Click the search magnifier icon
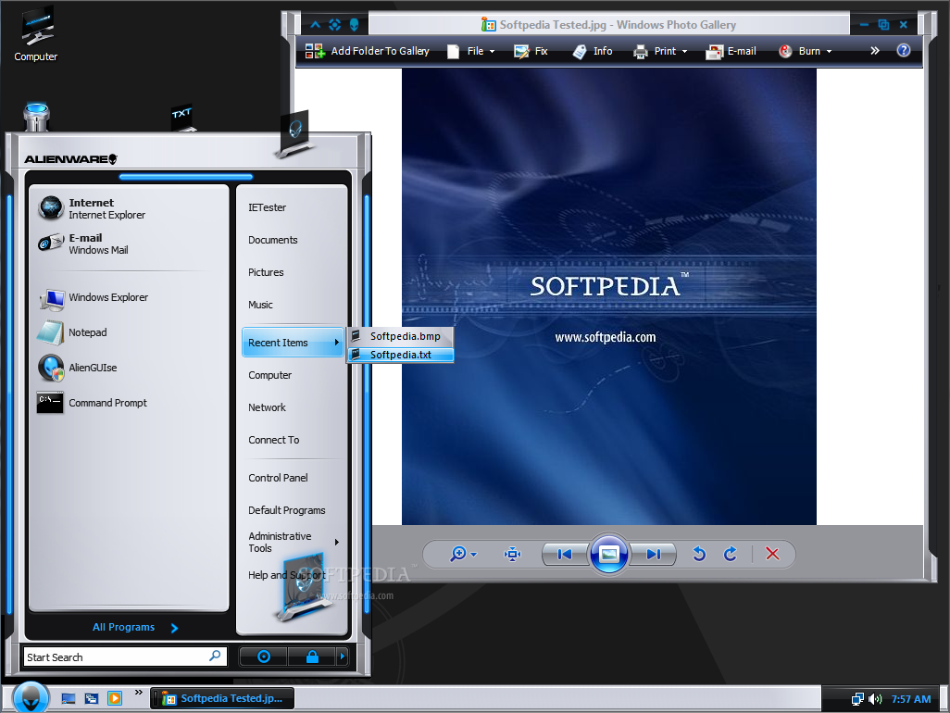Screen dimensions: 950x713 [215, 657]
